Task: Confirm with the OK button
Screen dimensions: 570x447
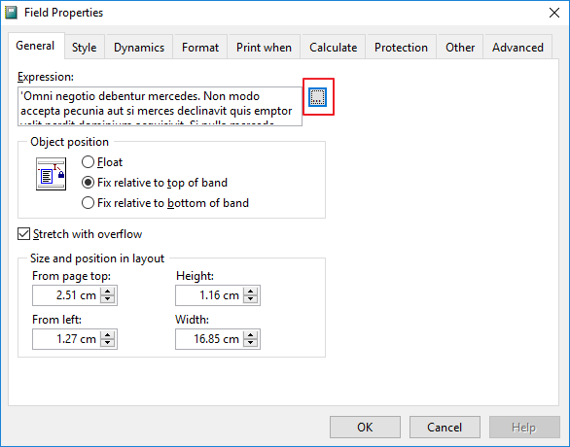Action: click(x=365, y=427)
